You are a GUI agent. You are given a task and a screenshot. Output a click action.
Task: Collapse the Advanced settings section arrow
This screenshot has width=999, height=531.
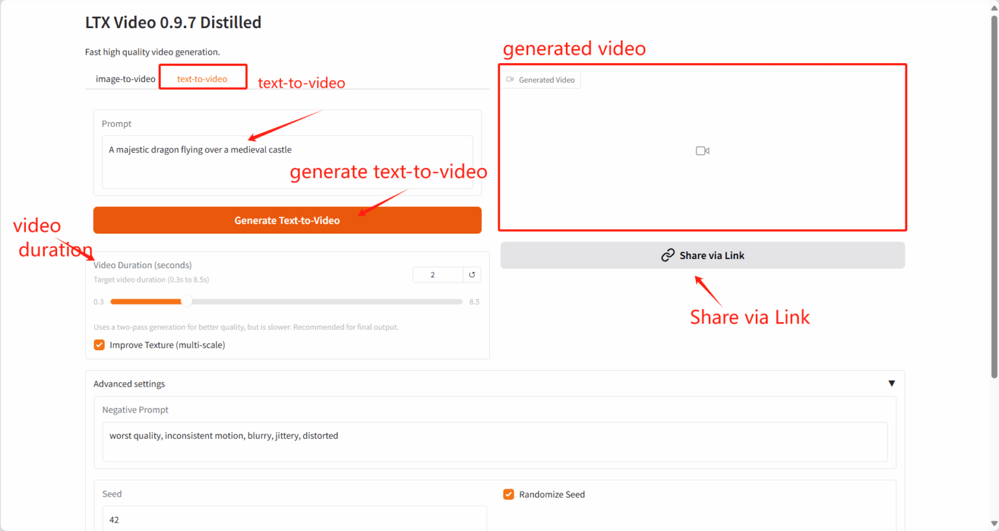892,384
